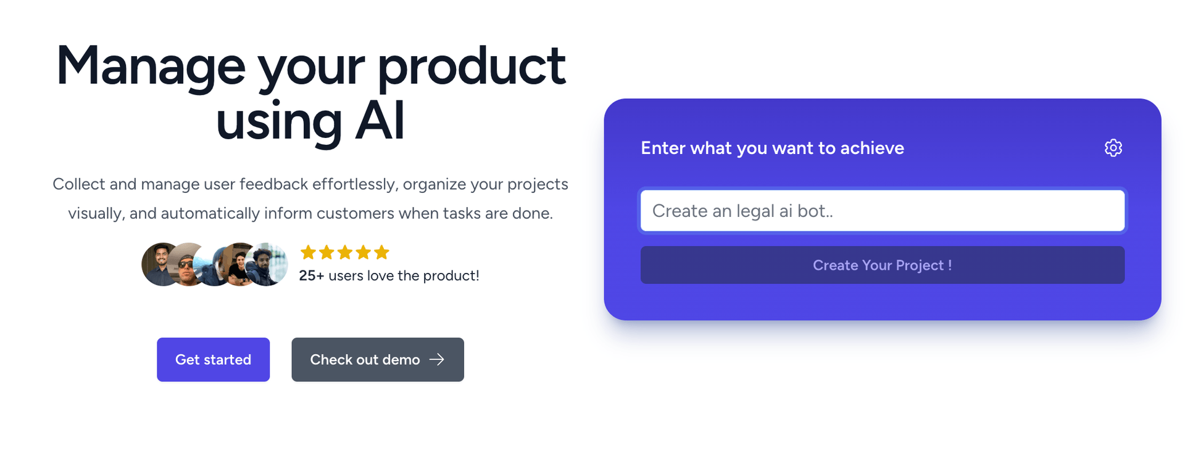The height and width of the screenshot is (467, 1185).
Task: Click the 'Collect and manage user feedback' paragraph
Action: 310,198
